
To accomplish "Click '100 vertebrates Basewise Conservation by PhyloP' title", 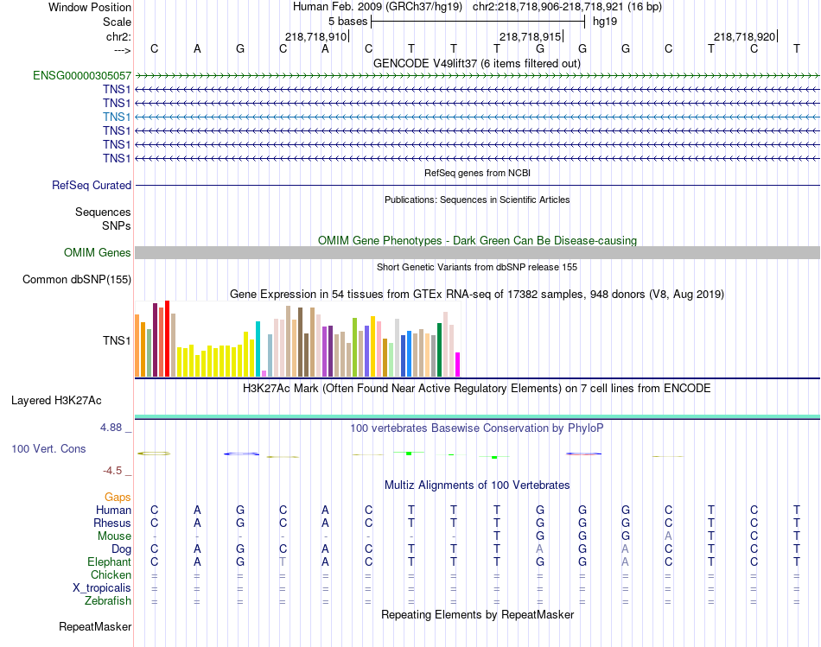I will coord(476,428).
